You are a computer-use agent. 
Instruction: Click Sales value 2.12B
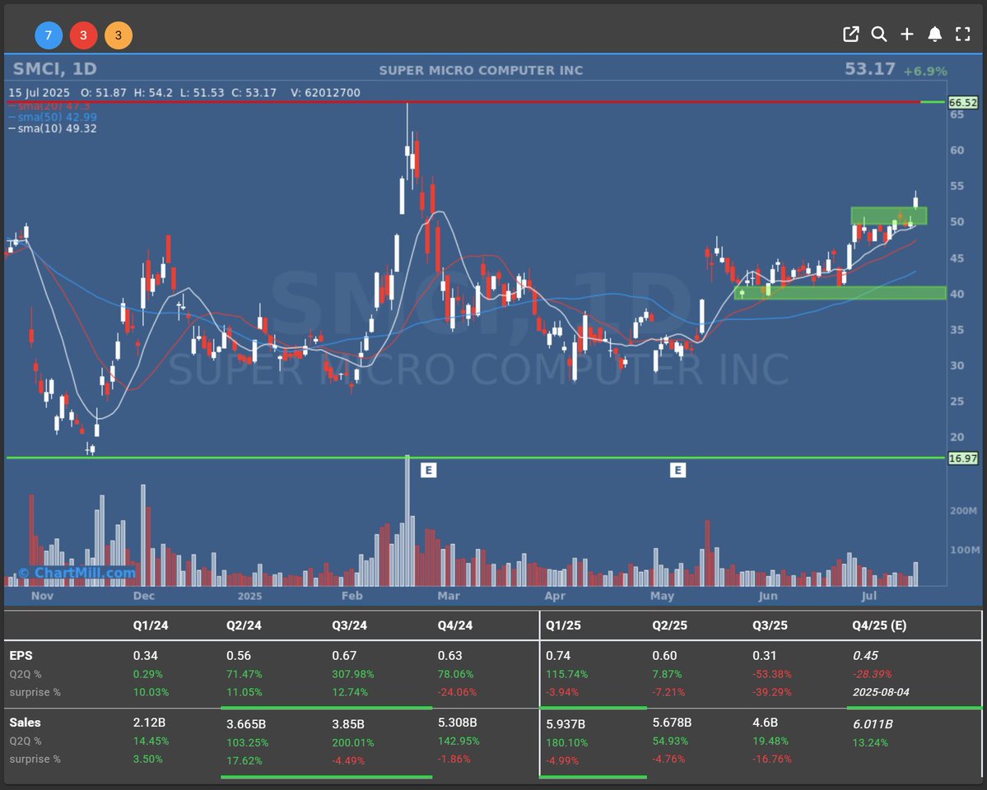tap(151, 722)
